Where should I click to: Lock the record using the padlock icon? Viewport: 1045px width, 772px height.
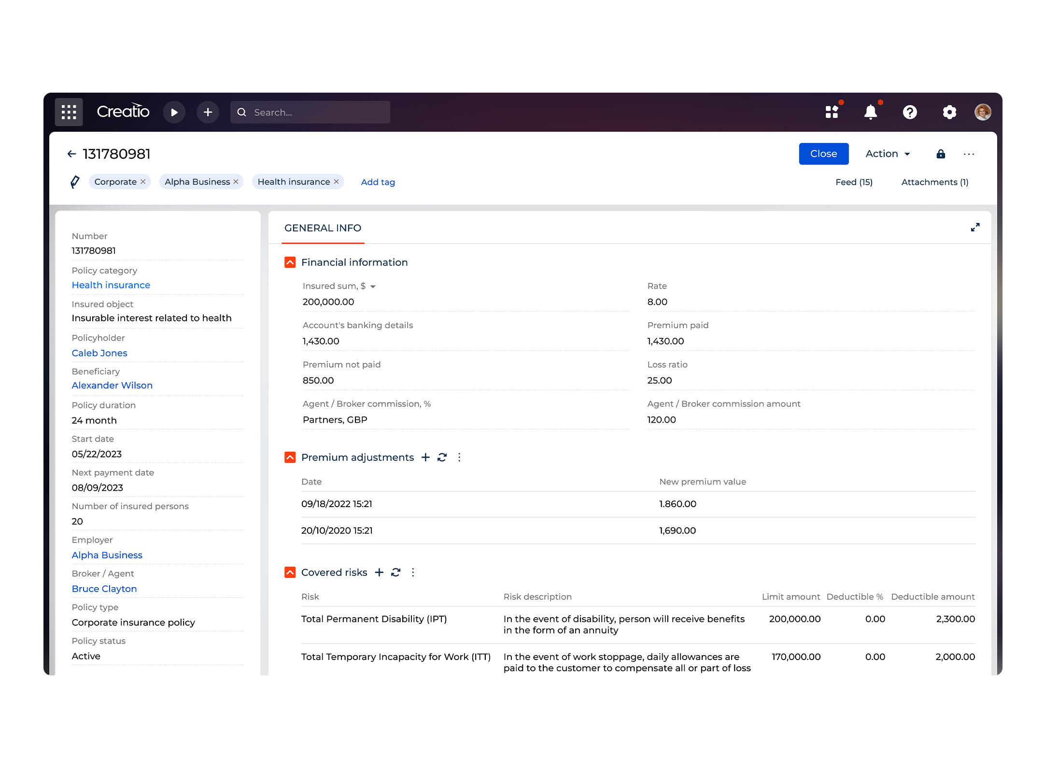tap(940, 153)
